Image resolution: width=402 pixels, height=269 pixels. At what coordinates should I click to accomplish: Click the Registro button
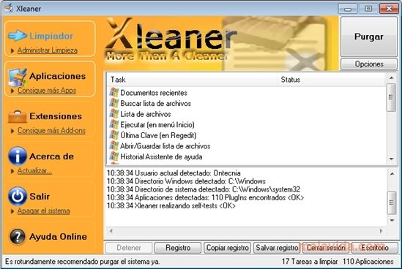point(178,248)
